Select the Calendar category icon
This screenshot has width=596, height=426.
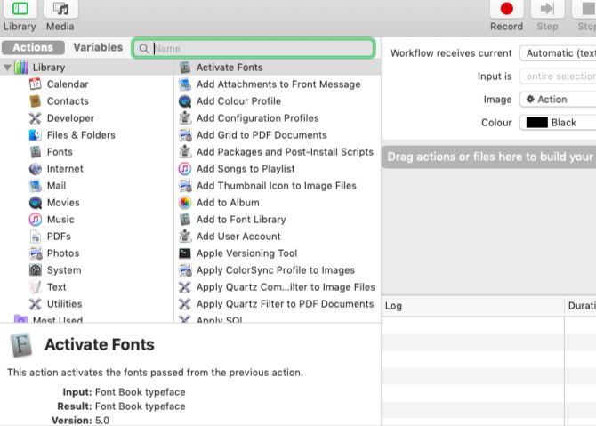point(36,84)
